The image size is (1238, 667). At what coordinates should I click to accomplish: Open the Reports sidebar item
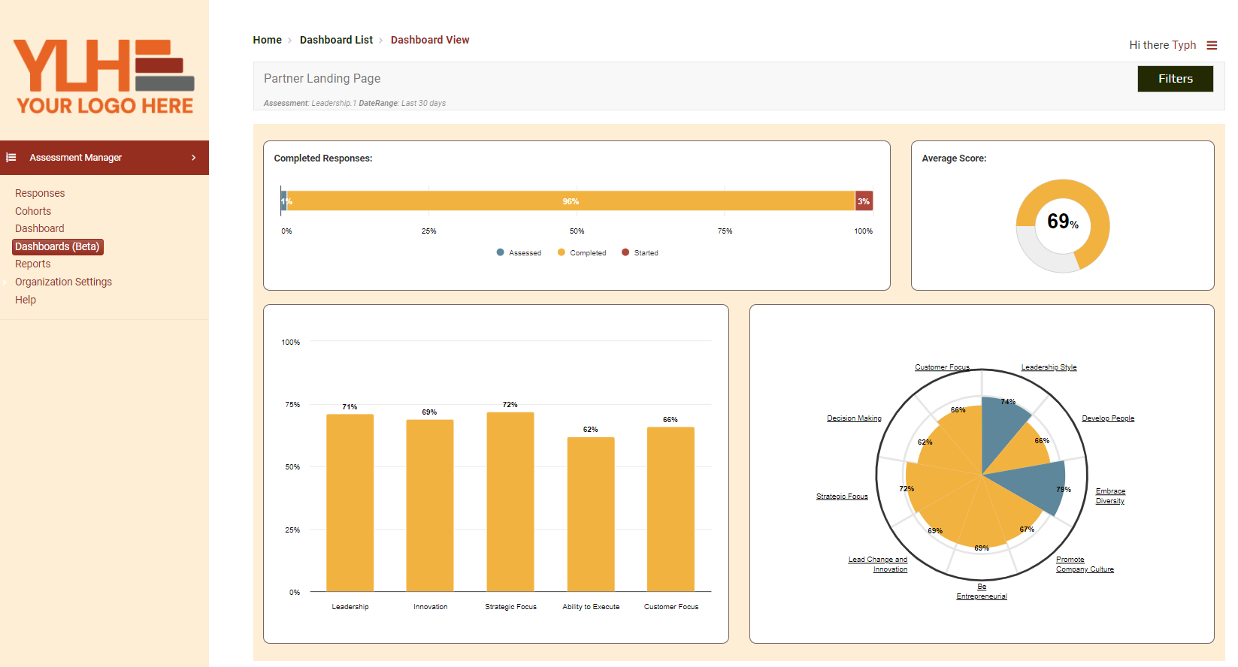tap(33, 264)
